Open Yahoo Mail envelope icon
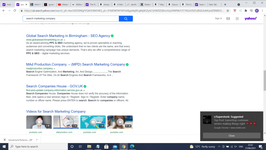The height and width of the screenshot is (150, 266). (x=228, y=18)
